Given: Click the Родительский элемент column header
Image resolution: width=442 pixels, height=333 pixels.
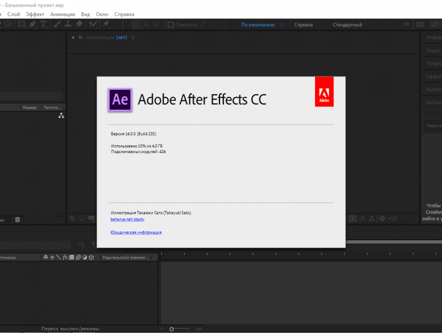Looking at the screenshot, I should 126,257.
